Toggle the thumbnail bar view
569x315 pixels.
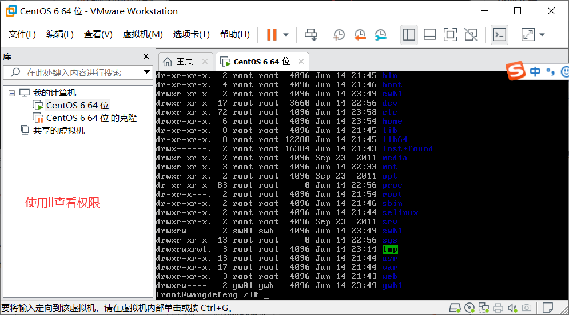[429, 35]
